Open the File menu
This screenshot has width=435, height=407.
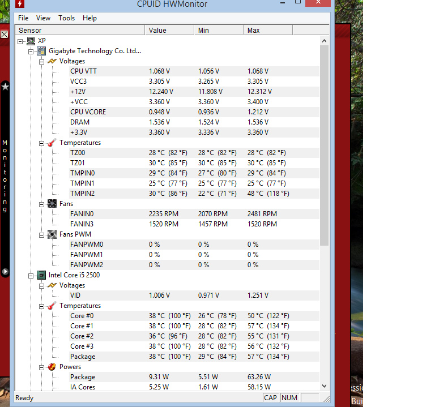tap(23, 18)
